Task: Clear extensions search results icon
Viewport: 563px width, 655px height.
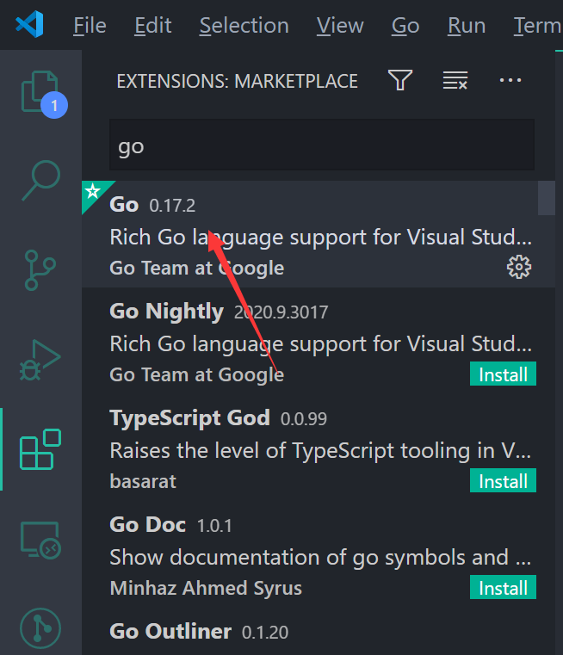Action: [x=455, y=81]
